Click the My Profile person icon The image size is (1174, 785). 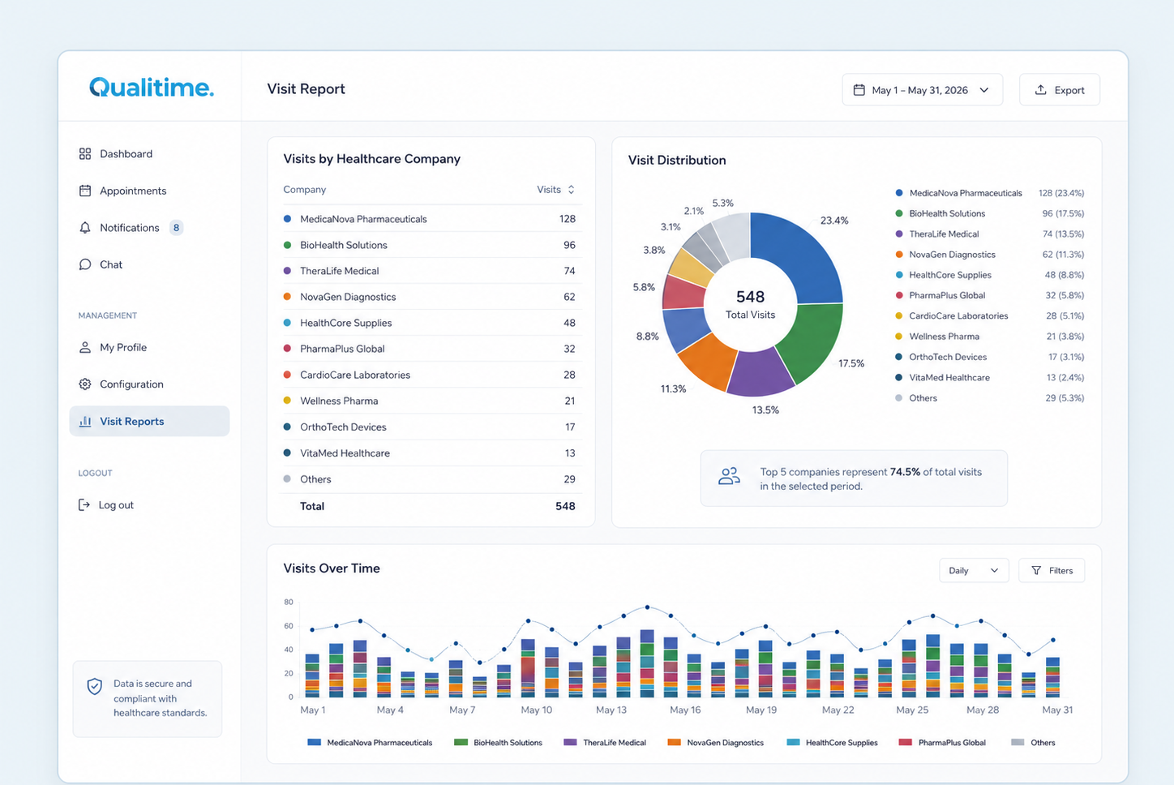tap(85, 347)
